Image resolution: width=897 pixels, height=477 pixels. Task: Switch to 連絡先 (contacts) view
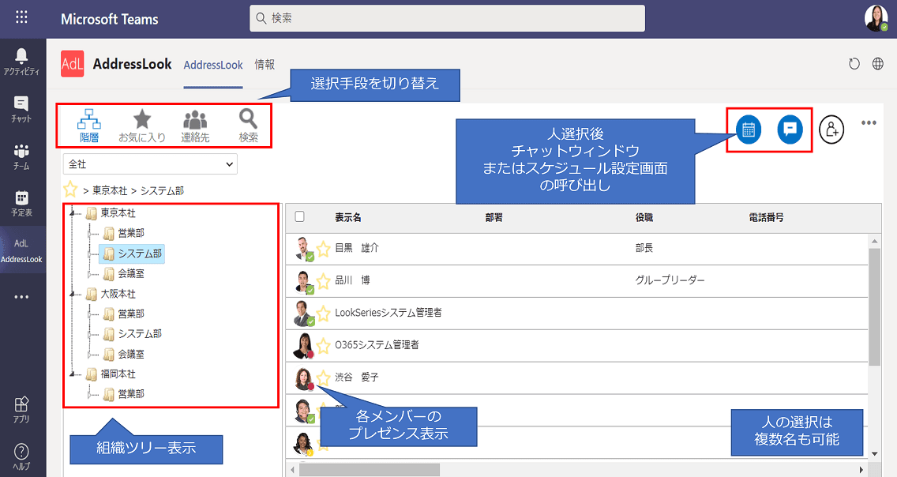click(194, 126)
